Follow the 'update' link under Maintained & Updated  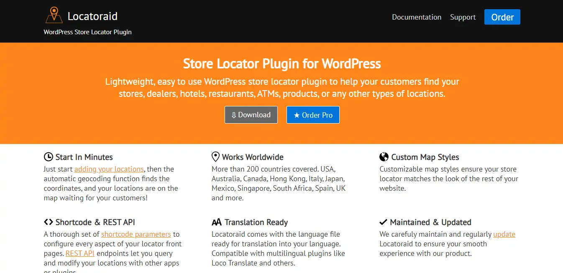pos(504,234)
